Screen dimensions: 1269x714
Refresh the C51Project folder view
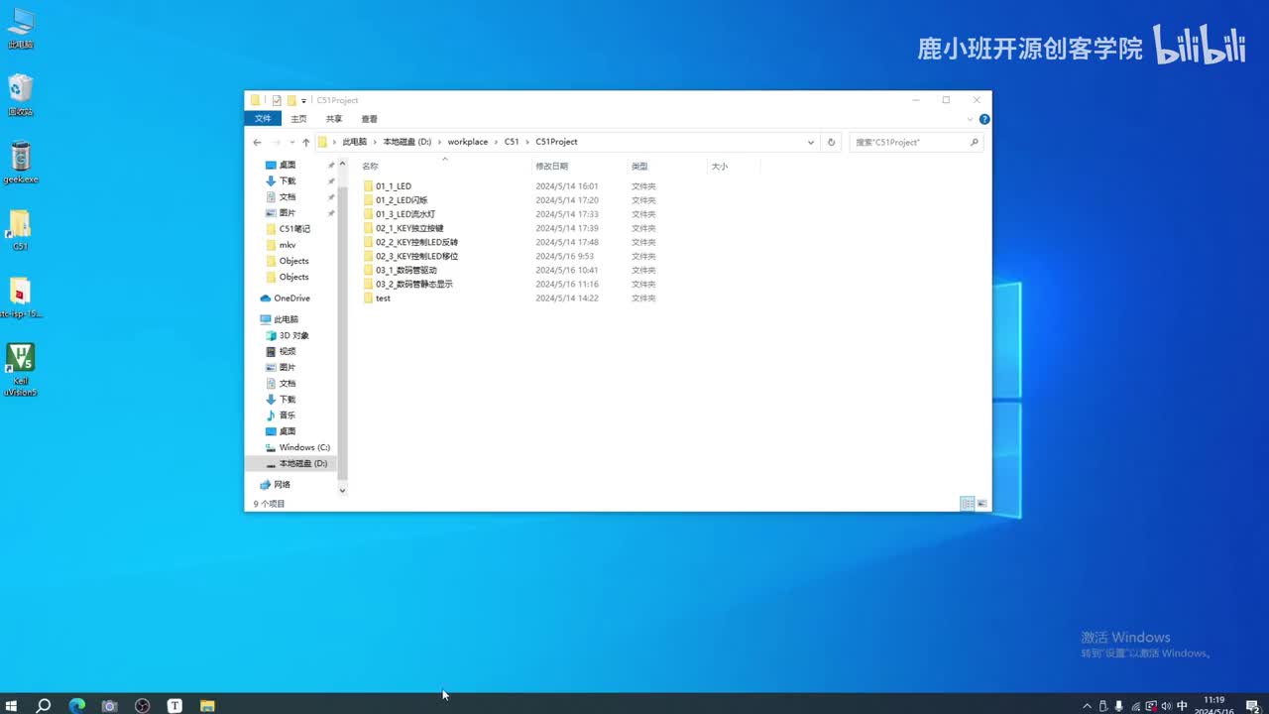pyautogui.click(x=832, y=142)
